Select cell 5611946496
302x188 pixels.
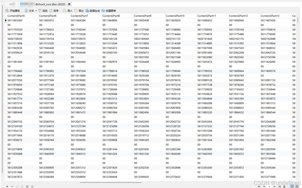tap(181, 48)
